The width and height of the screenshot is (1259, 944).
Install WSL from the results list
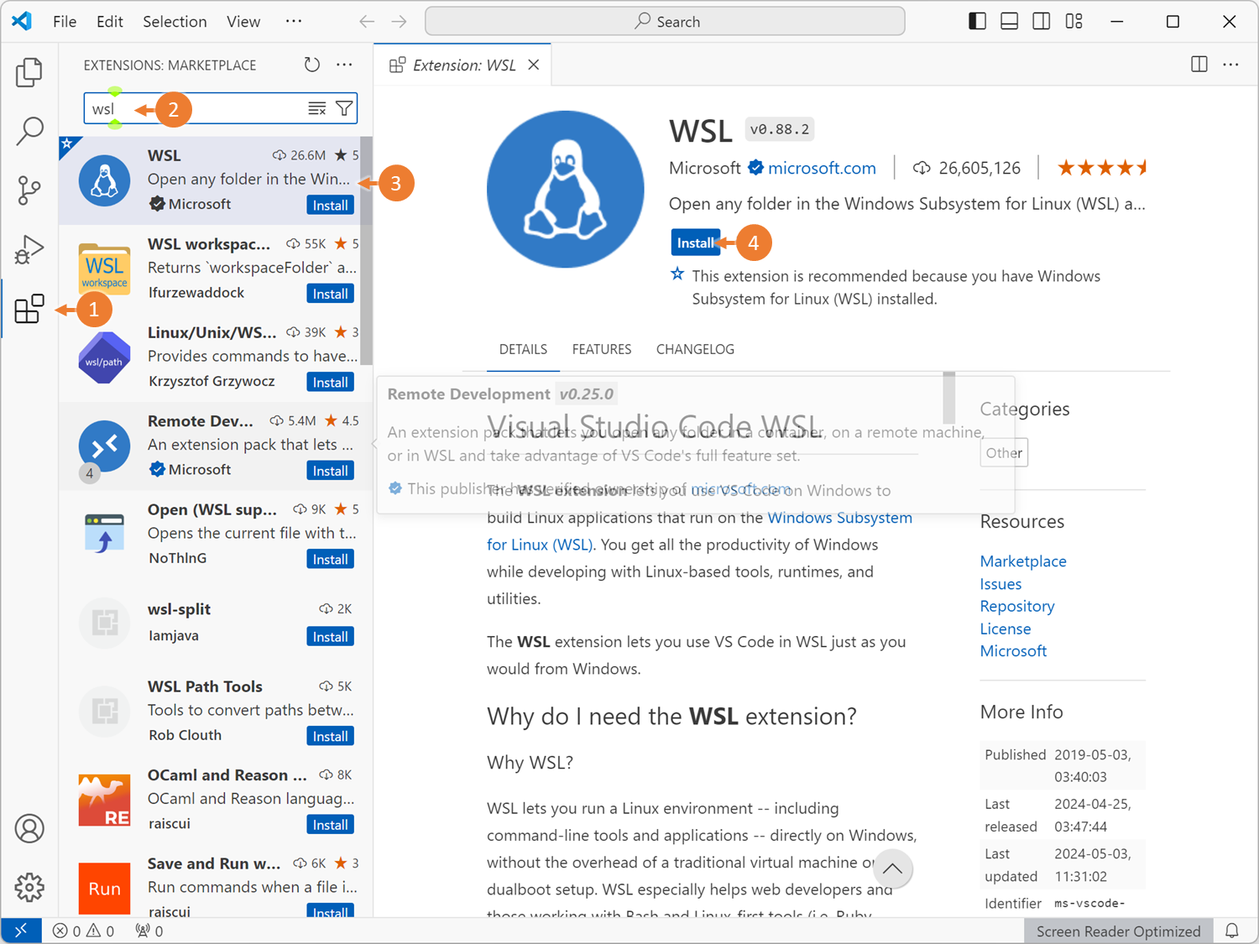pos(331,206)
